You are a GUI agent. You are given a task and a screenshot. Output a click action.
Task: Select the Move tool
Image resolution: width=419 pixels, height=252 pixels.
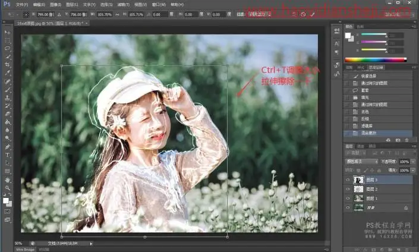[7, 32]
